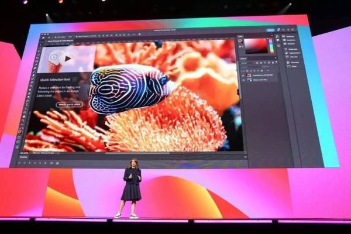Open the Paths panel
This screenshot has width=351, height=234.
point(291,67)
